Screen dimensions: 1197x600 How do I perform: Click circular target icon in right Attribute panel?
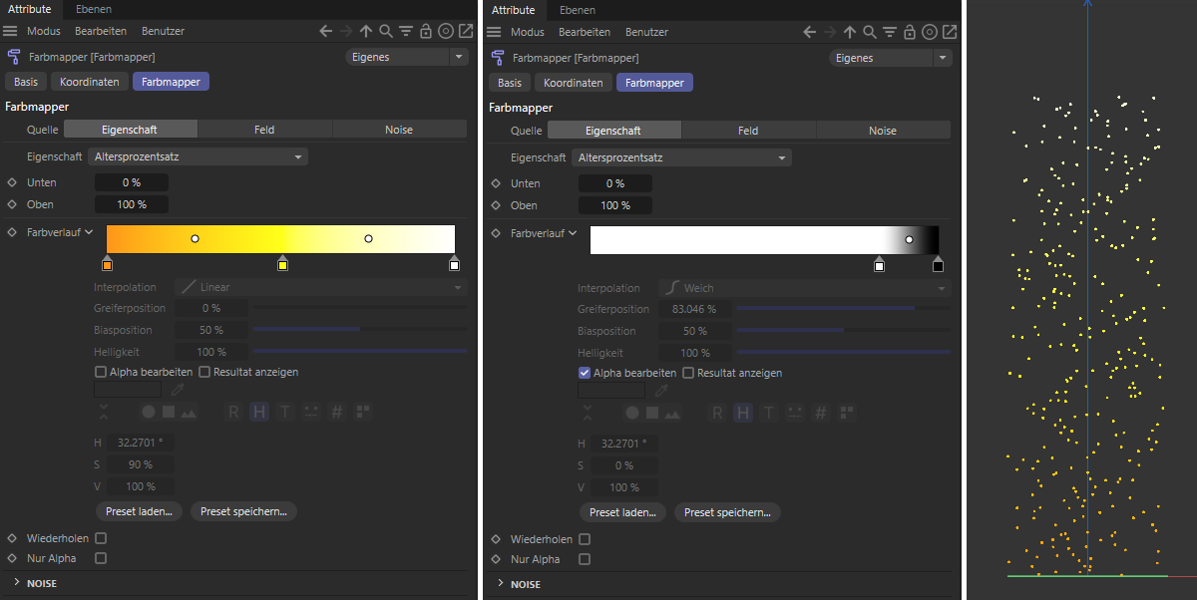[x=931, y=32]
